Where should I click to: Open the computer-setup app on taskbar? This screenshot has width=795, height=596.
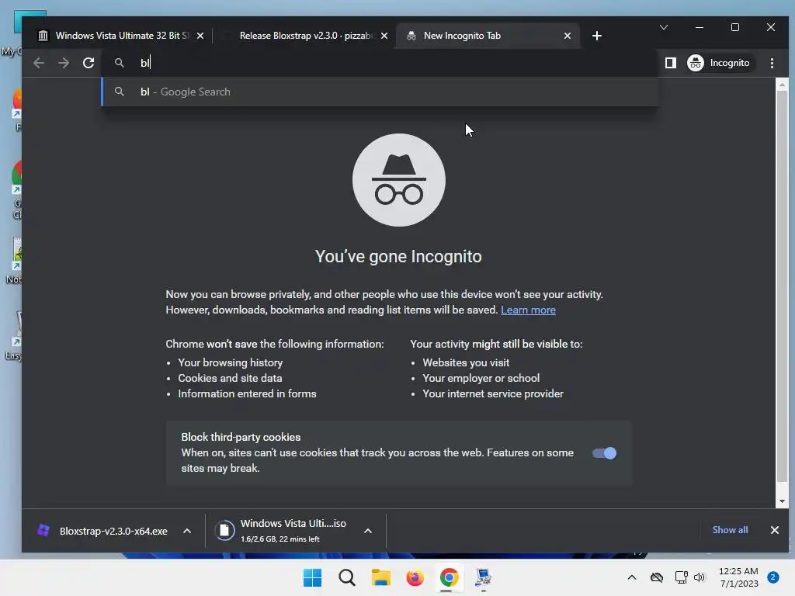[x=483, y=577]
